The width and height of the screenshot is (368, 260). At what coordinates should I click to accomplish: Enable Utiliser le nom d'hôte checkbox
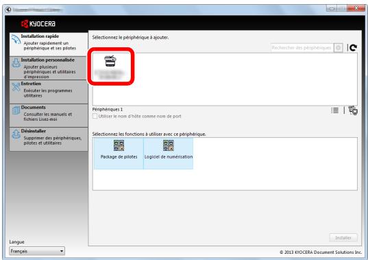pyautogui.click(x=95, y=116)
